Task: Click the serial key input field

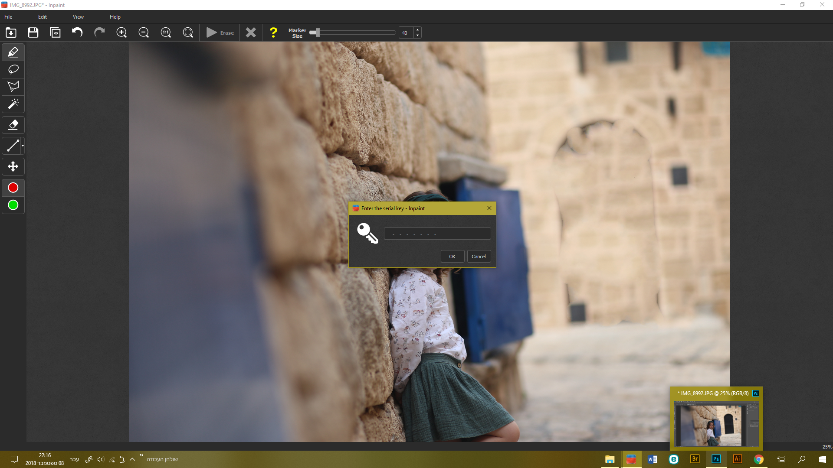Action: [x=437, y=234]
